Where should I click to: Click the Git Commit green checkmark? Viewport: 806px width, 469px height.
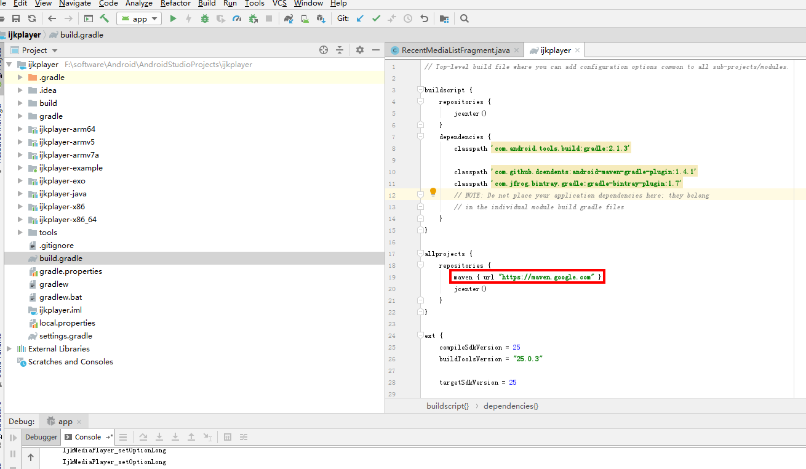pos(376,19)
